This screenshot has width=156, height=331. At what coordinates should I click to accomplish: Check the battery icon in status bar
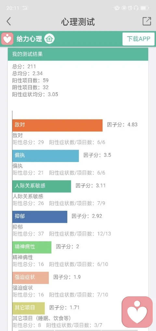click(x=145, y=8)
